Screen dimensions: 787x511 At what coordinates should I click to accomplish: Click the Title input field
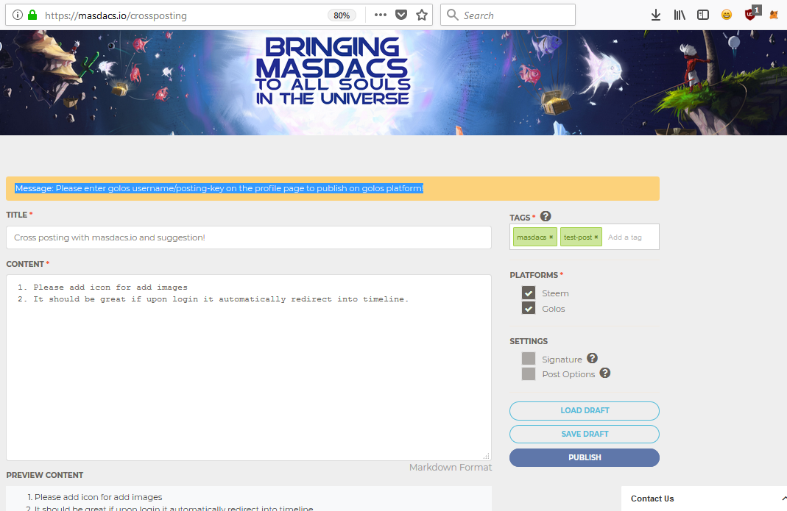248,237
